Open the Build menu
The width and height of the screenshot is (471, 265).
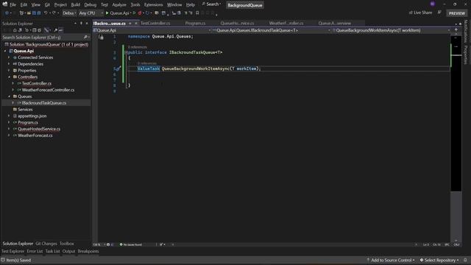coord(75,5)
